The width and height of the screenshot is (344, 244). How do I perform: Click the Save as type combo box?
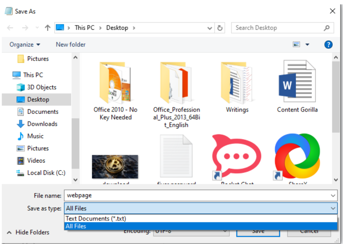coord(200,208)
